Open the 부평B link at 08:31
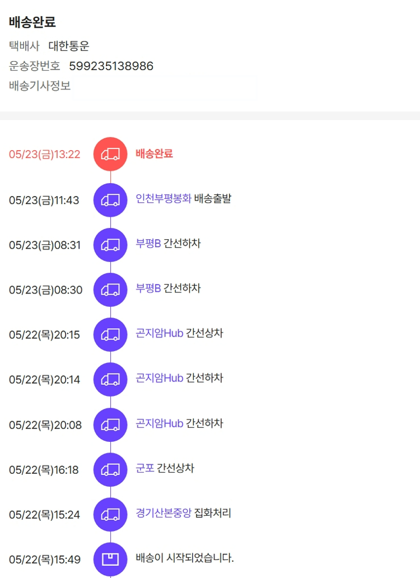The width and height of the screenshot is (420, 578). pos(148,244)
